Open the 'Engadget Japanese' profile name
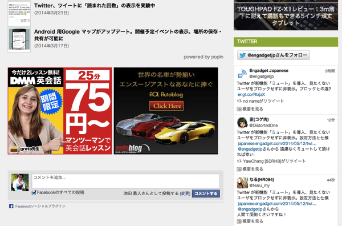 point(268,71)
